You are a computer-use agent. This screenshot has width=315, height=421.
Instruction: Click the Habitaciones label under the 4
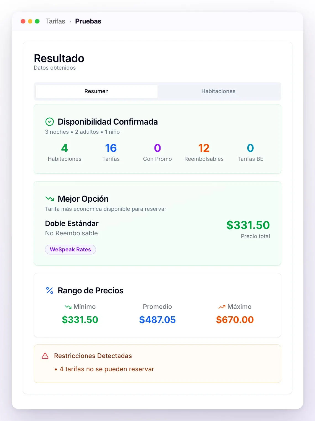[x=64, y=159]
